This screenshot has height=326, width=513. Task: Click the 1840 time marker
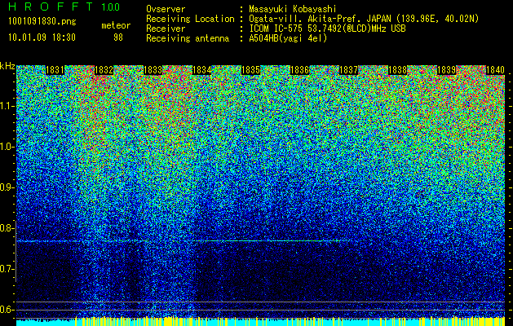[495, 70]
